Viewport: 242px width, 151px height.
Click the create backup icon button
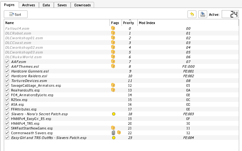pos(203,14)
